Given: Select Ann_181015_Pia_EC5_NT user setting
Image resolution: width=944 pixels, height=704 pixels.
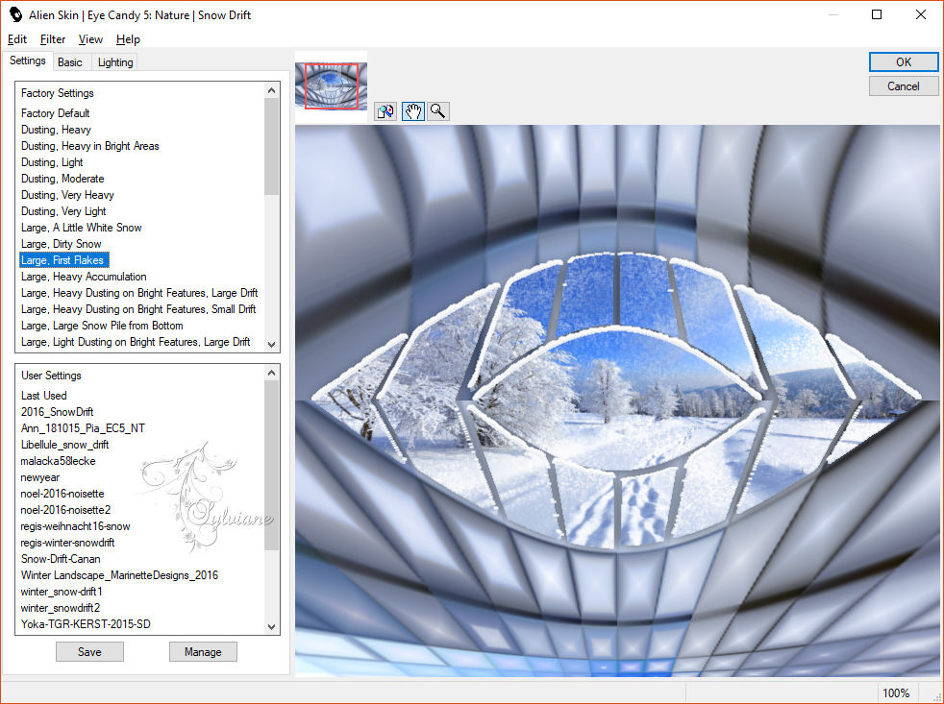Looking at the screenshot, I should click(x=83, y=427).
